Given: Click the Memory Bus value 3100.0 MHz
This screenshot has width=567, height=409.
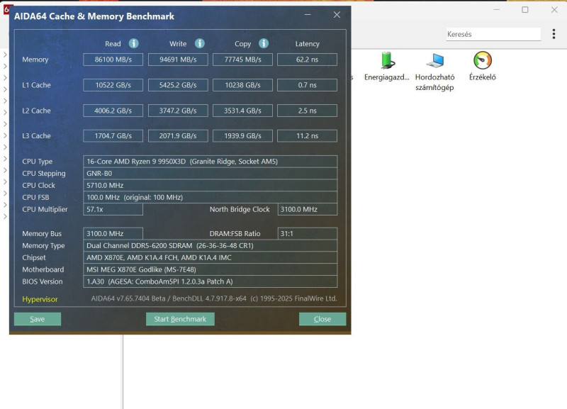Looking at the screenshot, I should point(113,234).
